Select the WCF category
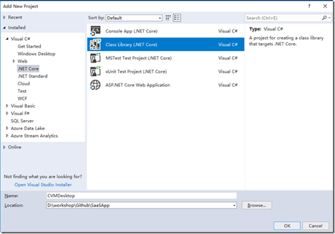The image size is (335, 234). 22,99
